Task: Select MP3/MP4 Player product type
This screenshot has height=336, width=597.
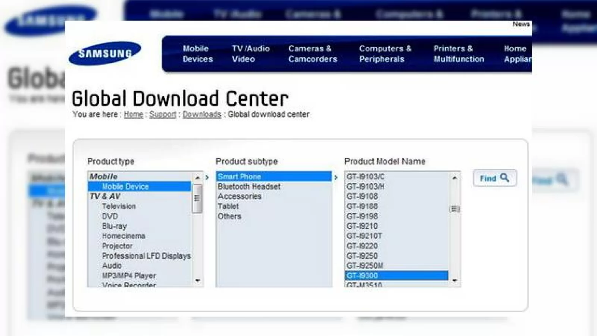Action: point(129,276)
